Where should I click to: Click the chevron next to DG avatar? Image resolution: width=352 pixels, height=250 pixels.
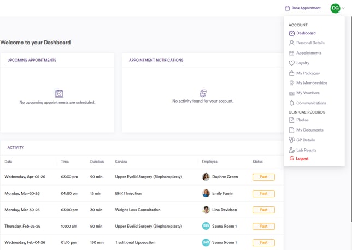[x=343, y=8]
